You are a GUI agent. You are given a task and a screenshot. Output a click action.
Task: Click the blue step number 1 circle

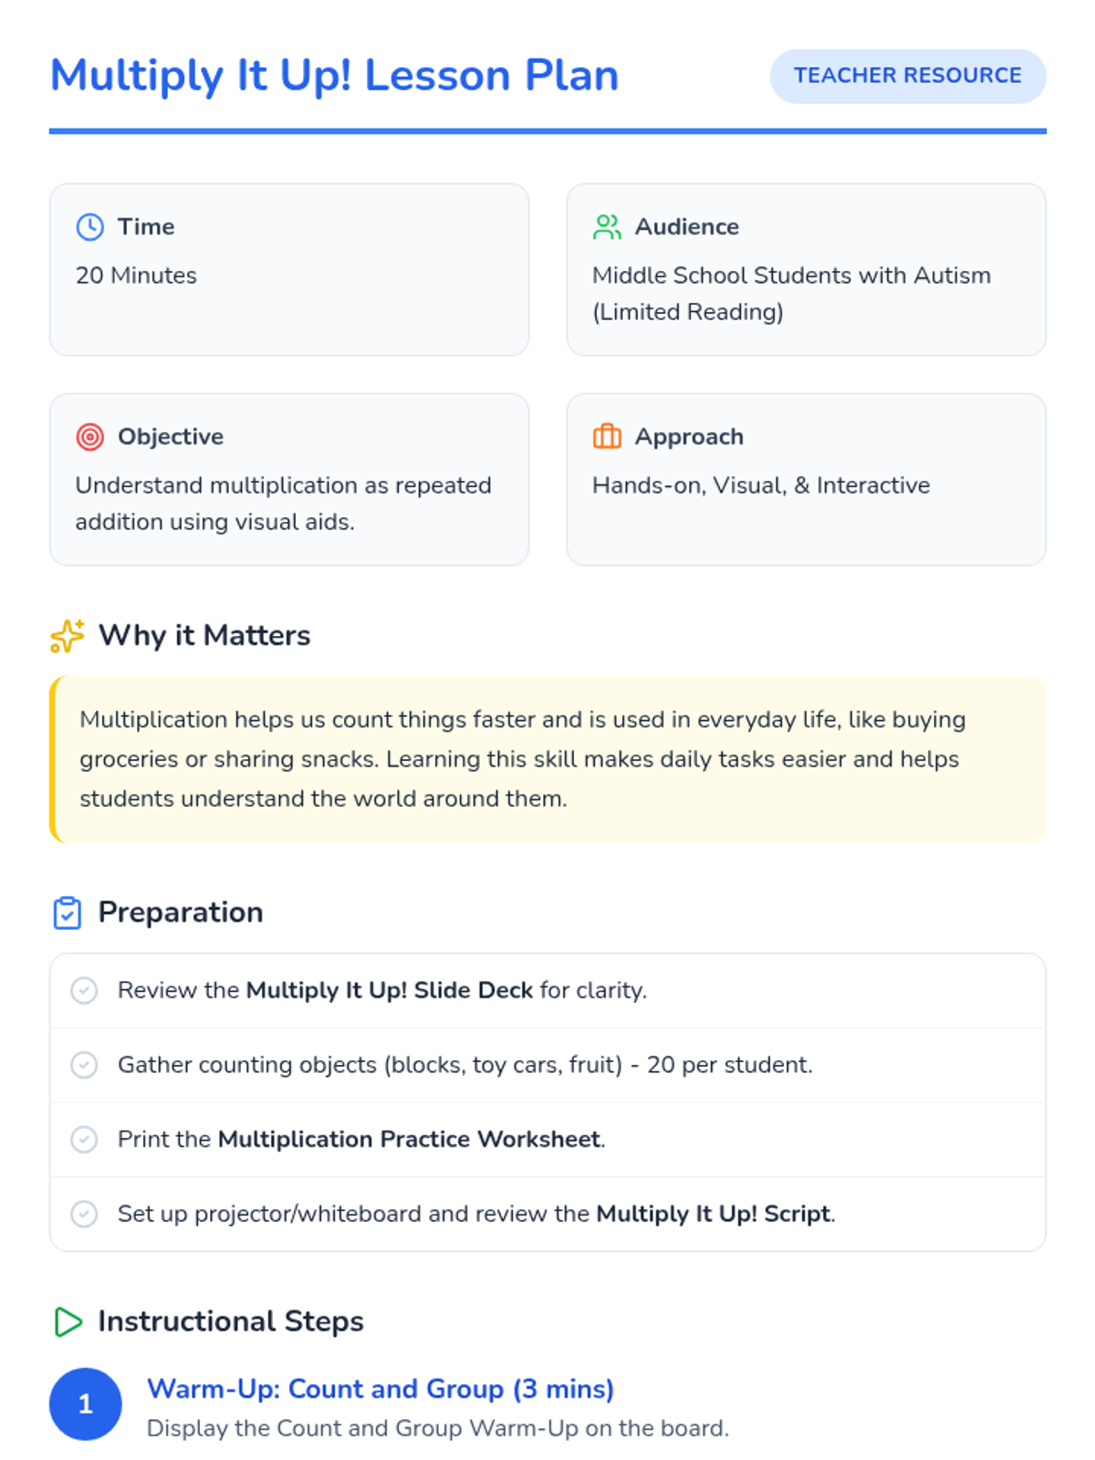tap(85, 1403)
